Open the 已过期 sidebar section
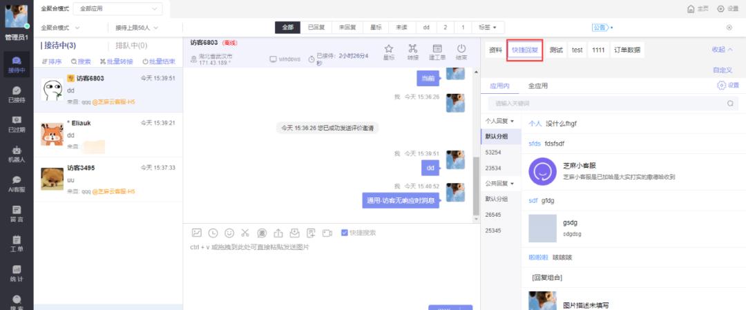Image resolution: width=746 pixels, height=310 pixels. (17, 124)
